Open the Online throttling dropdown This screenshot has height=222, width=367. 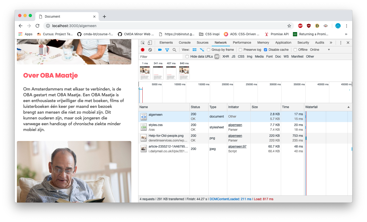tap(320, 50)
